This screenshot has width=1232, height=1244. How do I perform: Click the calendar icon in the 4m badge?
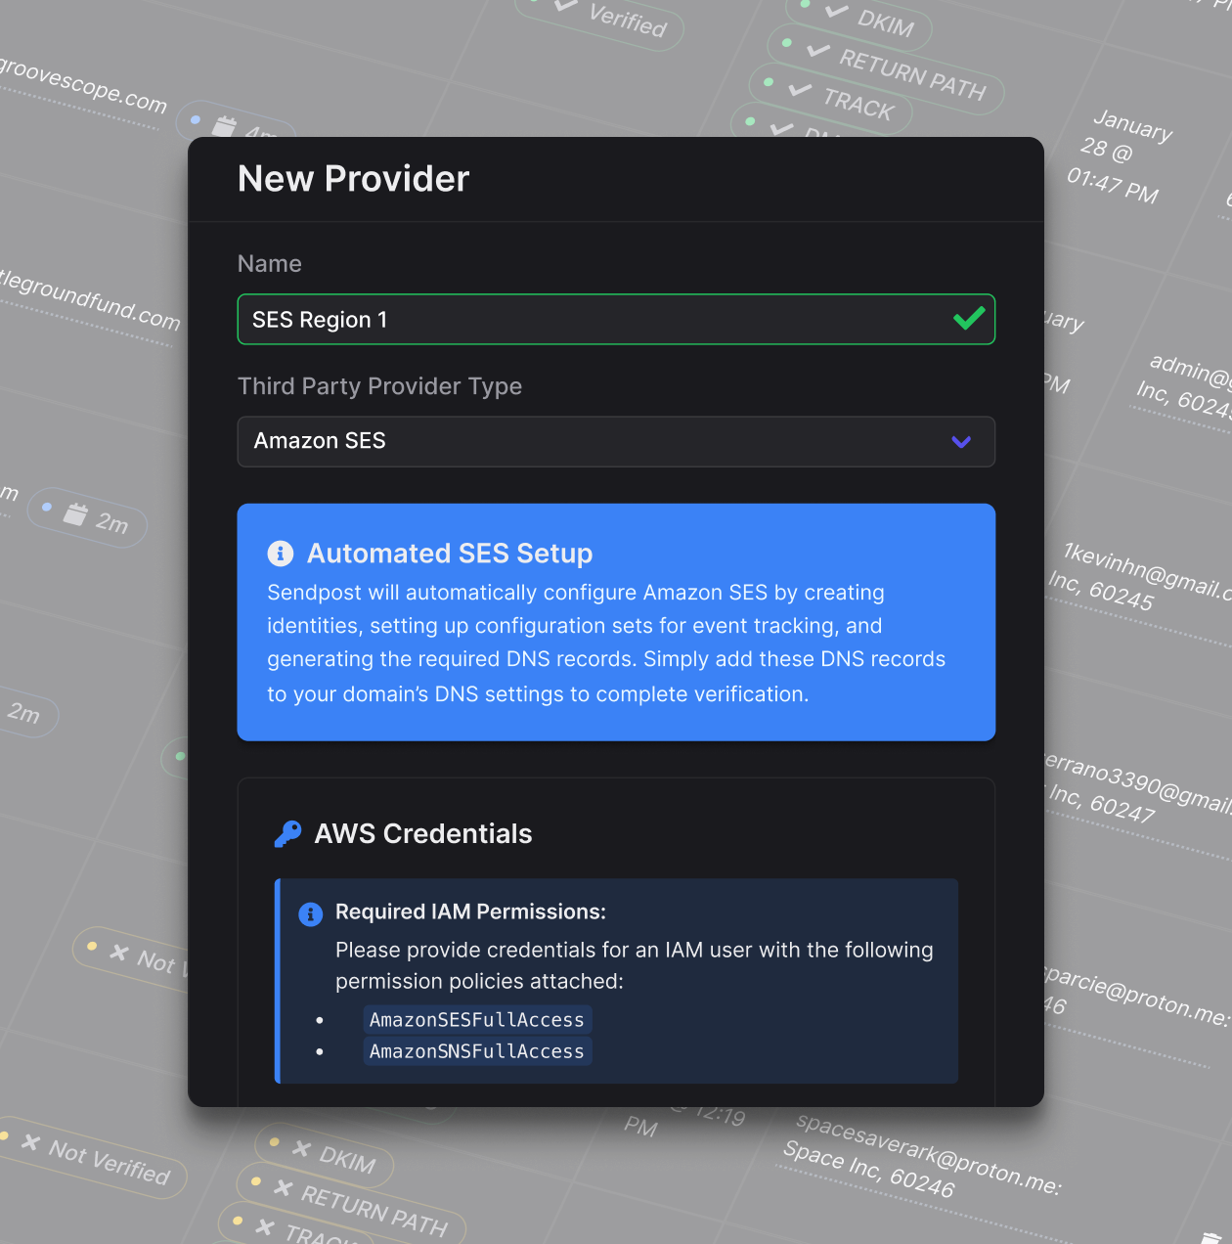[225, 126]
